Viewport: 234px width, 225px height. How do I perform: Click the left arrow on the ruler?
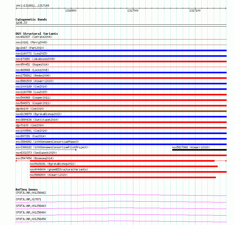16,8
